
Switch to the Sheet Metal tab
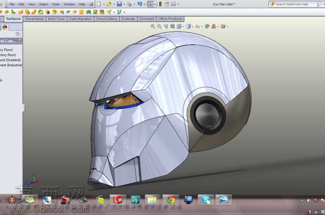pos(34,19)
